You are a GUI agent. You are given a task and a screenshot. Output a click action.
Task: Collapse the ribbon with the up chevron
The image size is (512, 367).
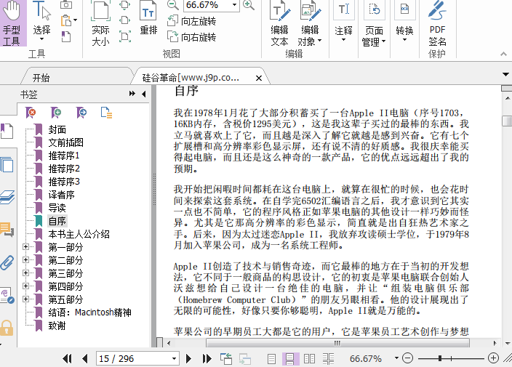tap(503, 54)
